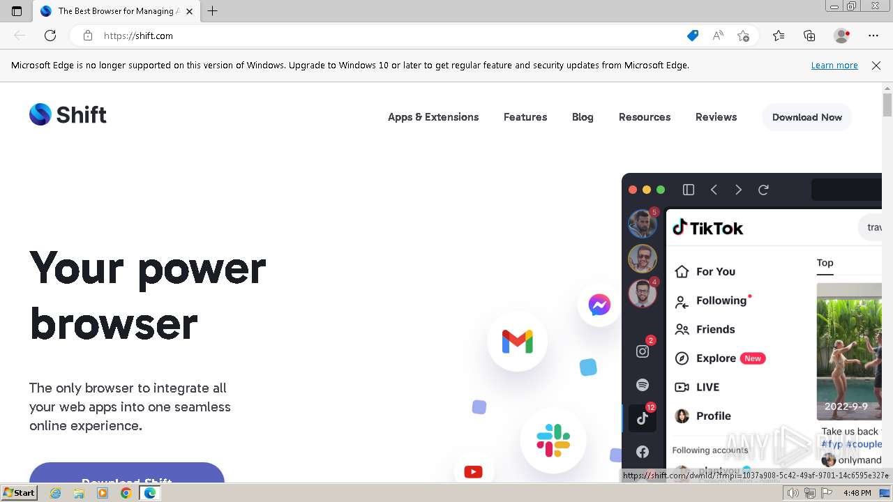Image resolution: width=893 pixels, height=502 pixels.
Task: Open the shopping price tag icon
Action: click(692, 36)
